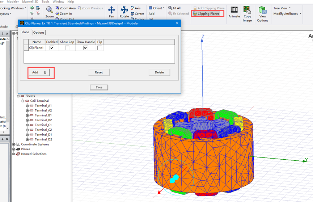The width and height of the screenshot is (313, 202).
Task: Expand the Terminal_B1 node
Action: pyautogui.click(x=28, y=115)
